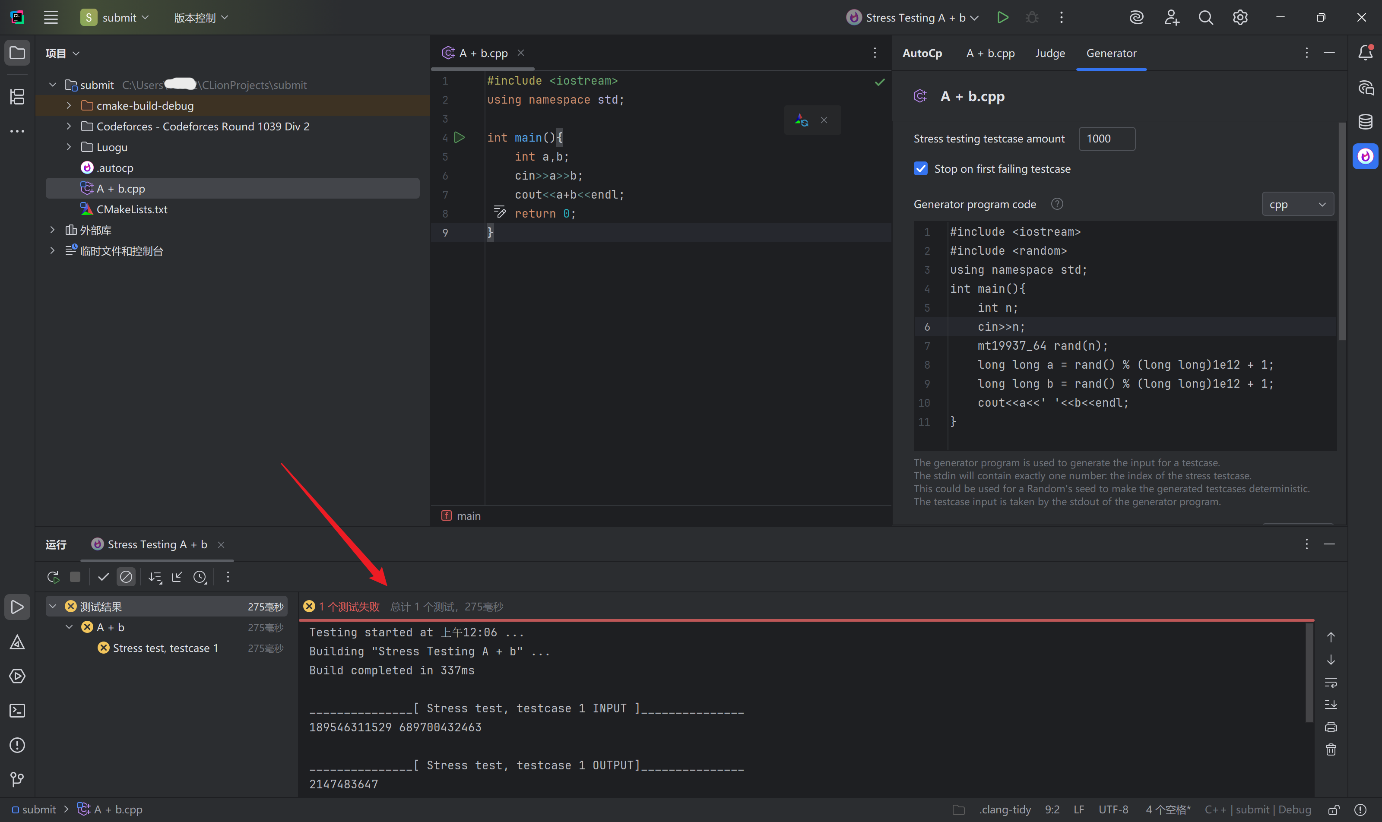Click the Git version control sidebar icon
This screenshot has width=1382, height=822.
[x=17, y=779]
